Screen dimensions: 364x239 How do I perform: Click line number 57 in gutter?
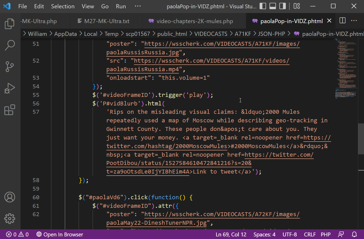[36, 112]
